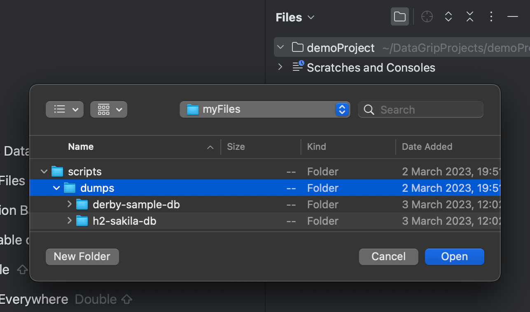The image size is (530, 312).
Task: Collapse all items using the collapse-all icon
Action: point(469,16)
